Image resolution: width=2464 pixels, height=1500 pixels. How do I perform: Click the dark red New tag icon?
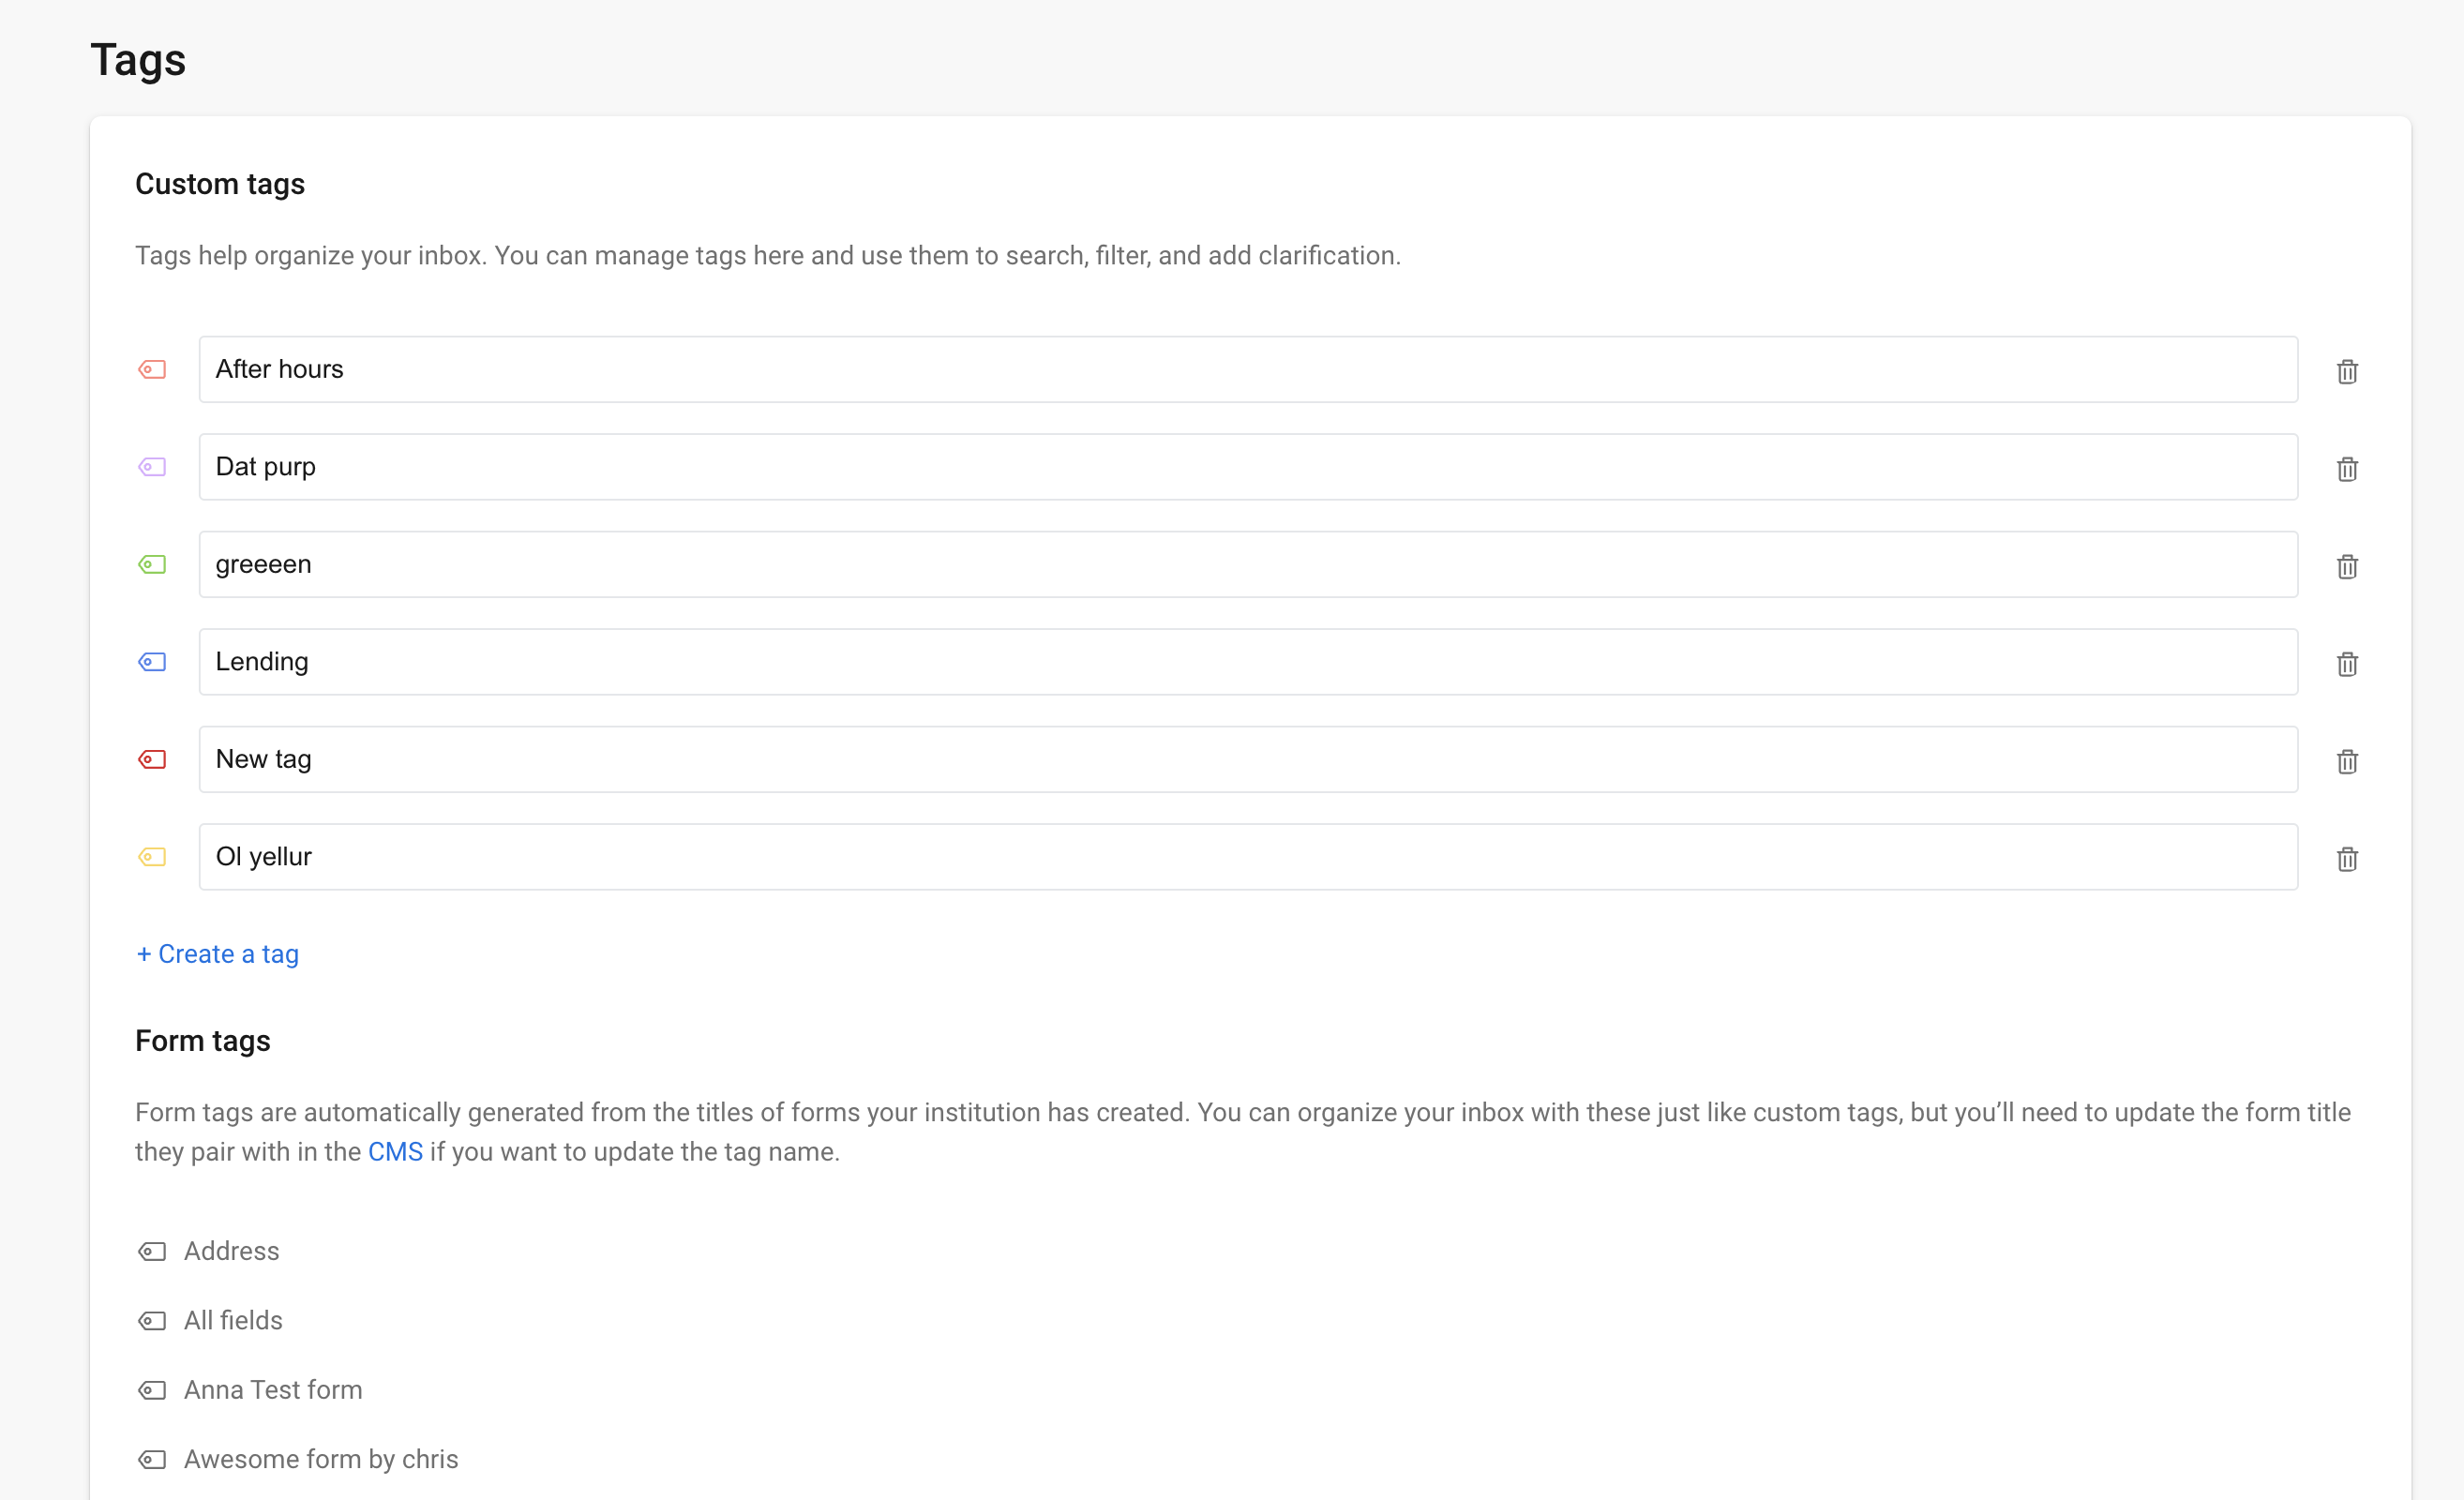coord(152,760)
